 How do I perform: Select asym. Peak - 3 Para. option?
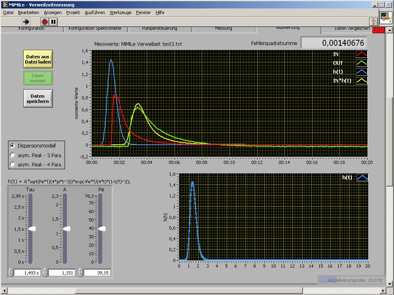pos(12,155)
